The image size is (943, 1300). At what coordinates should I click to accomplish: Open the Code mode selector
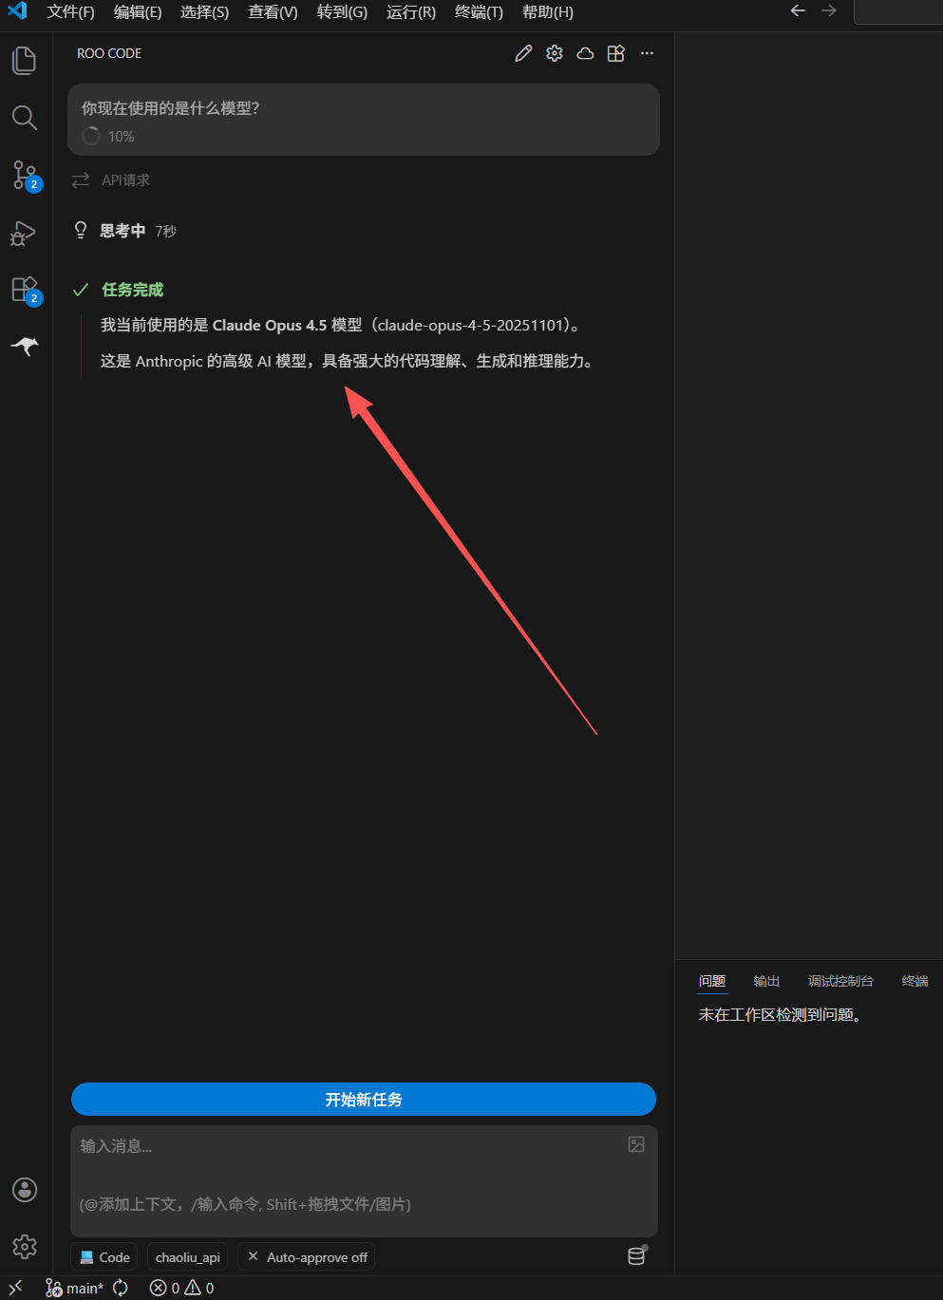click(104, 1256)
